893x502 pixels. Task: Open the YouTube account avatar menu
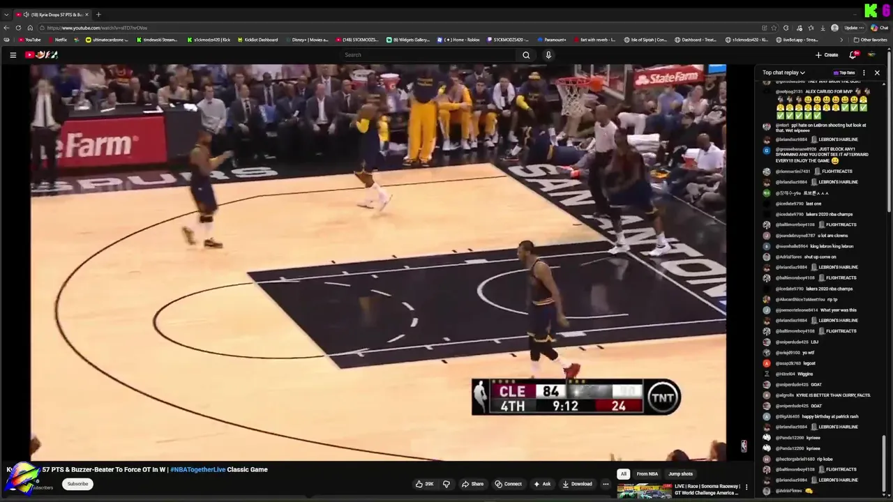(871, 55)
